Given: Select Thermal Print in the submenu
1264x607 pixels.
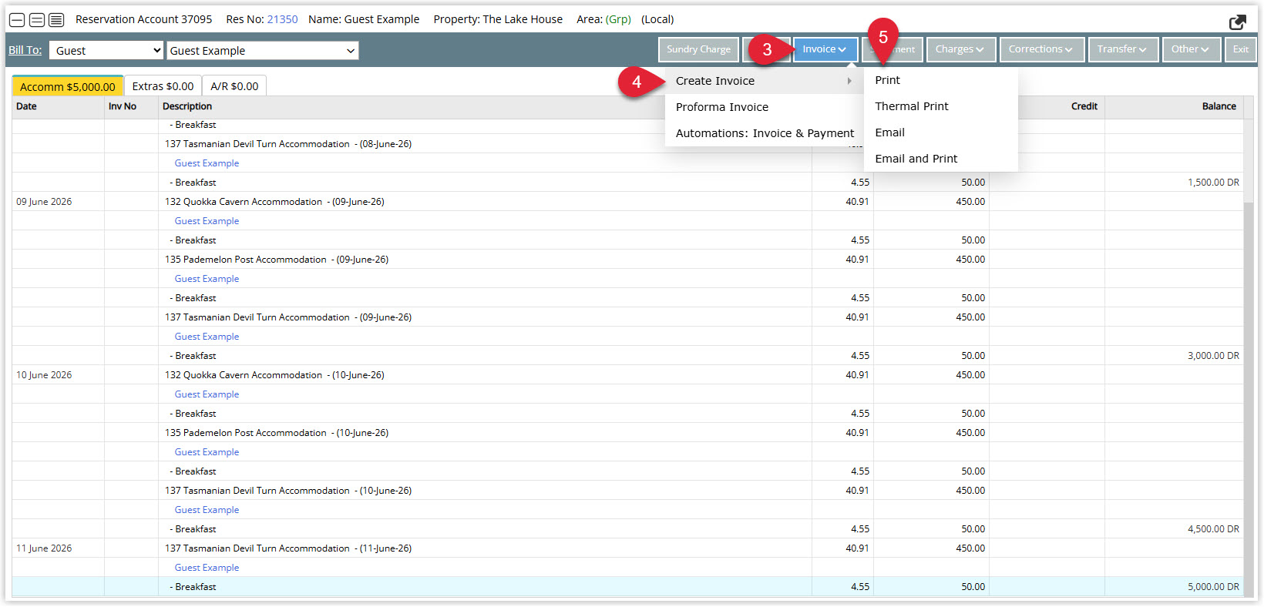Looking at the screenshot, I should tap(940, 106).
